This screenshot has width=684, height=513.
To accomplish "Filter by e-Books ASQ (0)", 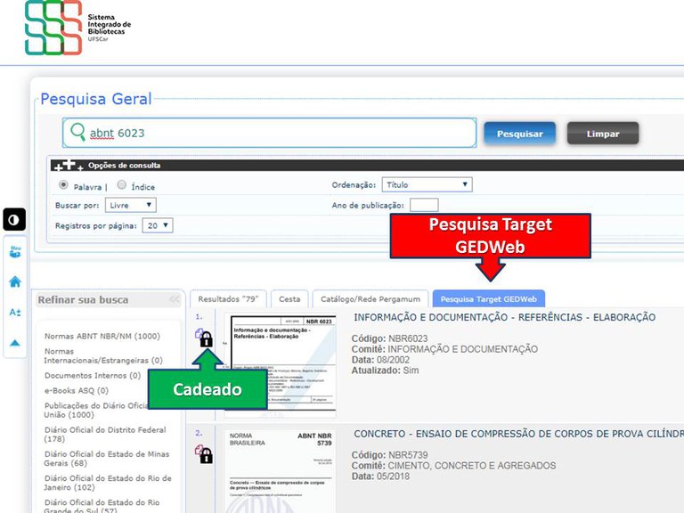I will point(77,390).
